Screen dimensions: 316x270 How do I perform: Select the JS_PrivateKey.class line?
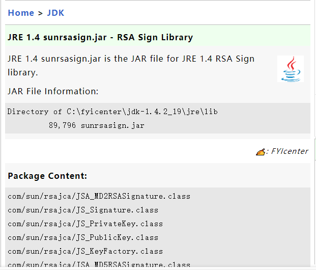(x=85, y=224)
